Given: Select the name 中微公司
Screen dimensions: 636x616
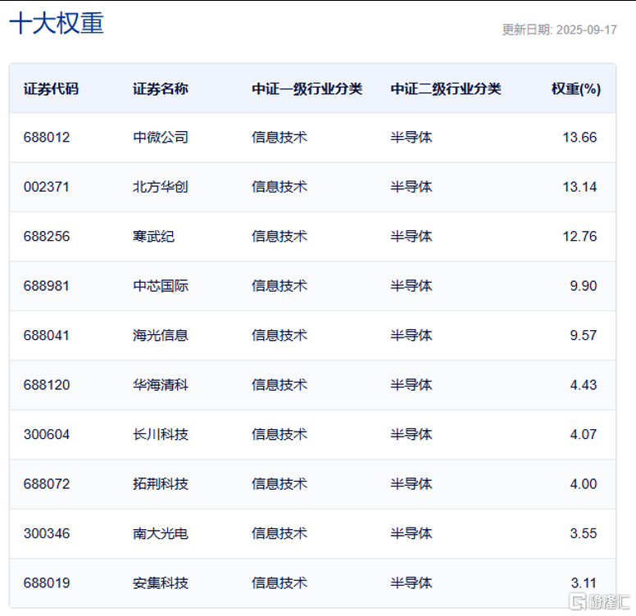Looking at the screenshot, I should pos(161,138).
